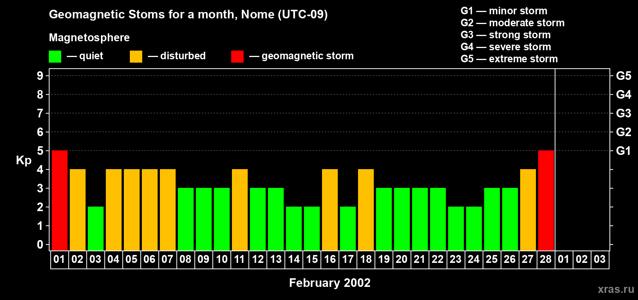Click the 'February 2002' x-axis label
This screenshot has height=300, width=638.
[x=330, y=283]
